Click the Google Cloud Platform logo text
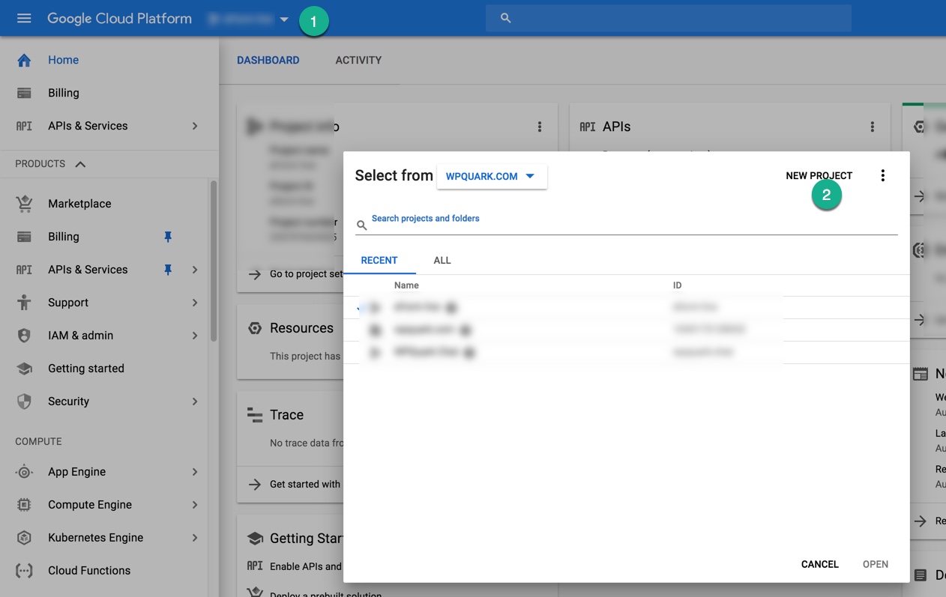 (120, 19)
